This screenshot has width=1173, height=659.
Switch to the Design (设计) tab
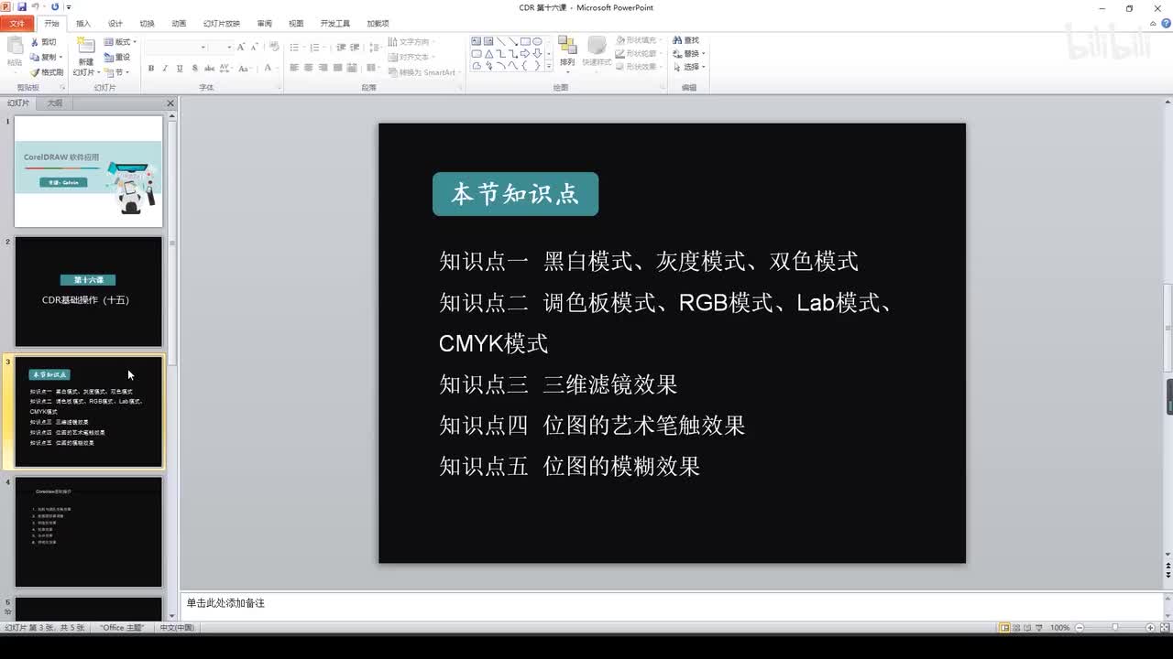[115, 24]
